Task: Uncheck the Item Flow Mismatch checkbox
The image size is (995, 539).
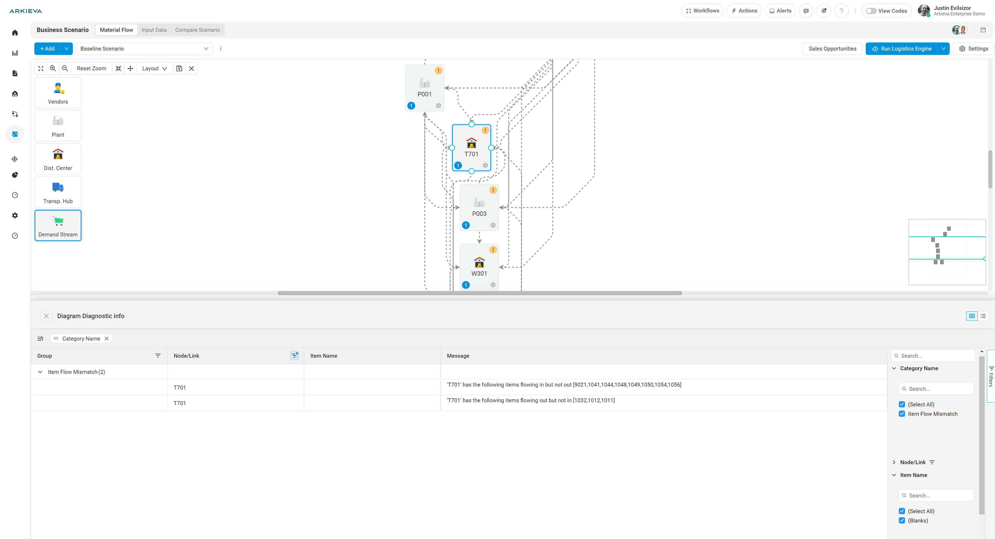Action: tap(902, 414)
